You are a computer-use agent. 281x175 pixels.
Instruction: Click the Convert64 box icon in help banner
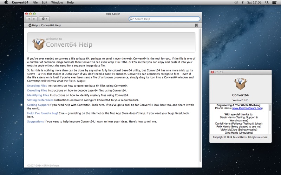(x=39, y=44)
